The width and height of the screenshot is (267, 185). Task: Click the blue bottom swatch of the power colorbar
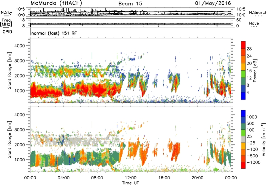coord(243,96)
